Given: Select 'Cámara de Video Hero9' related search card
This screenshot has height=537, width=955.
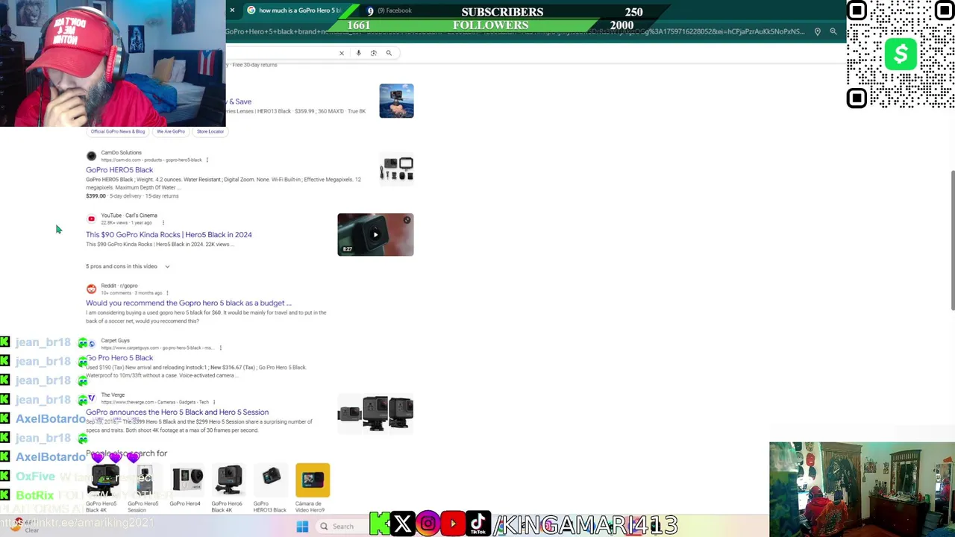Looking at the screenshot, I should point(312,488).
